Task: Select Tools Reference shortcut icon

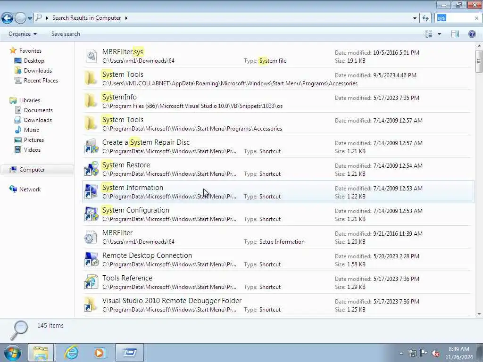Action: tap(91, 282)
